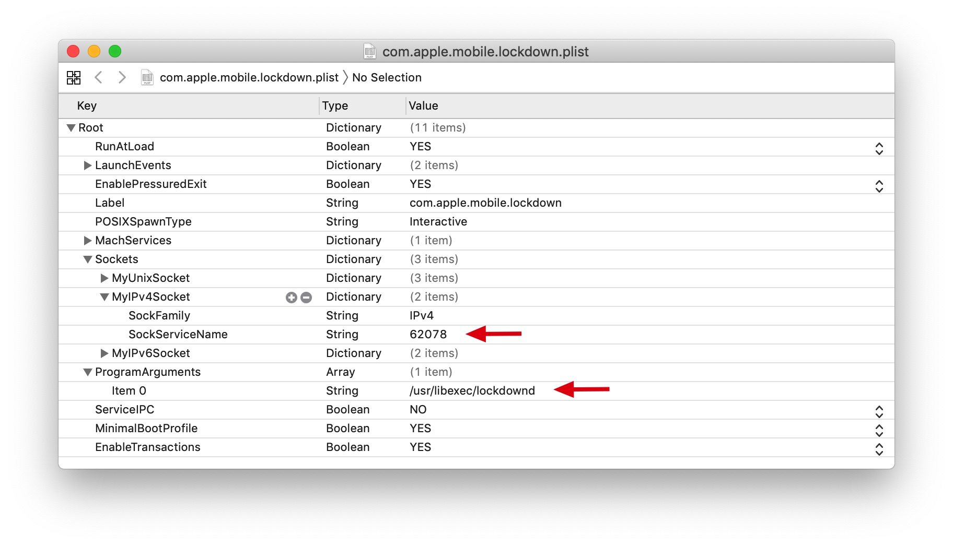Click the LaunchEvents key name

coord(133,165)
